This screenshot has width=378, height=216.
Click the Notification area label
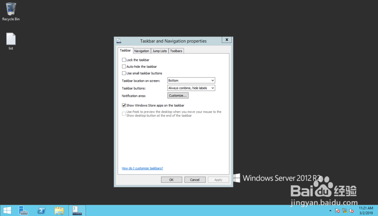[x=134, y=96]
